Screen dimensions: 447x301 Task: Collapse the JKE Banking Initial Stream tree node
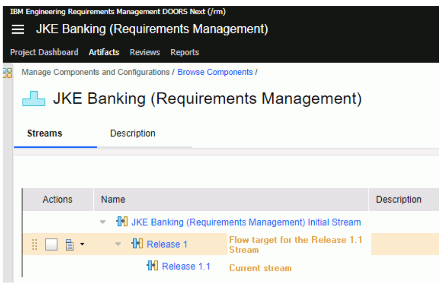point(103,223)
